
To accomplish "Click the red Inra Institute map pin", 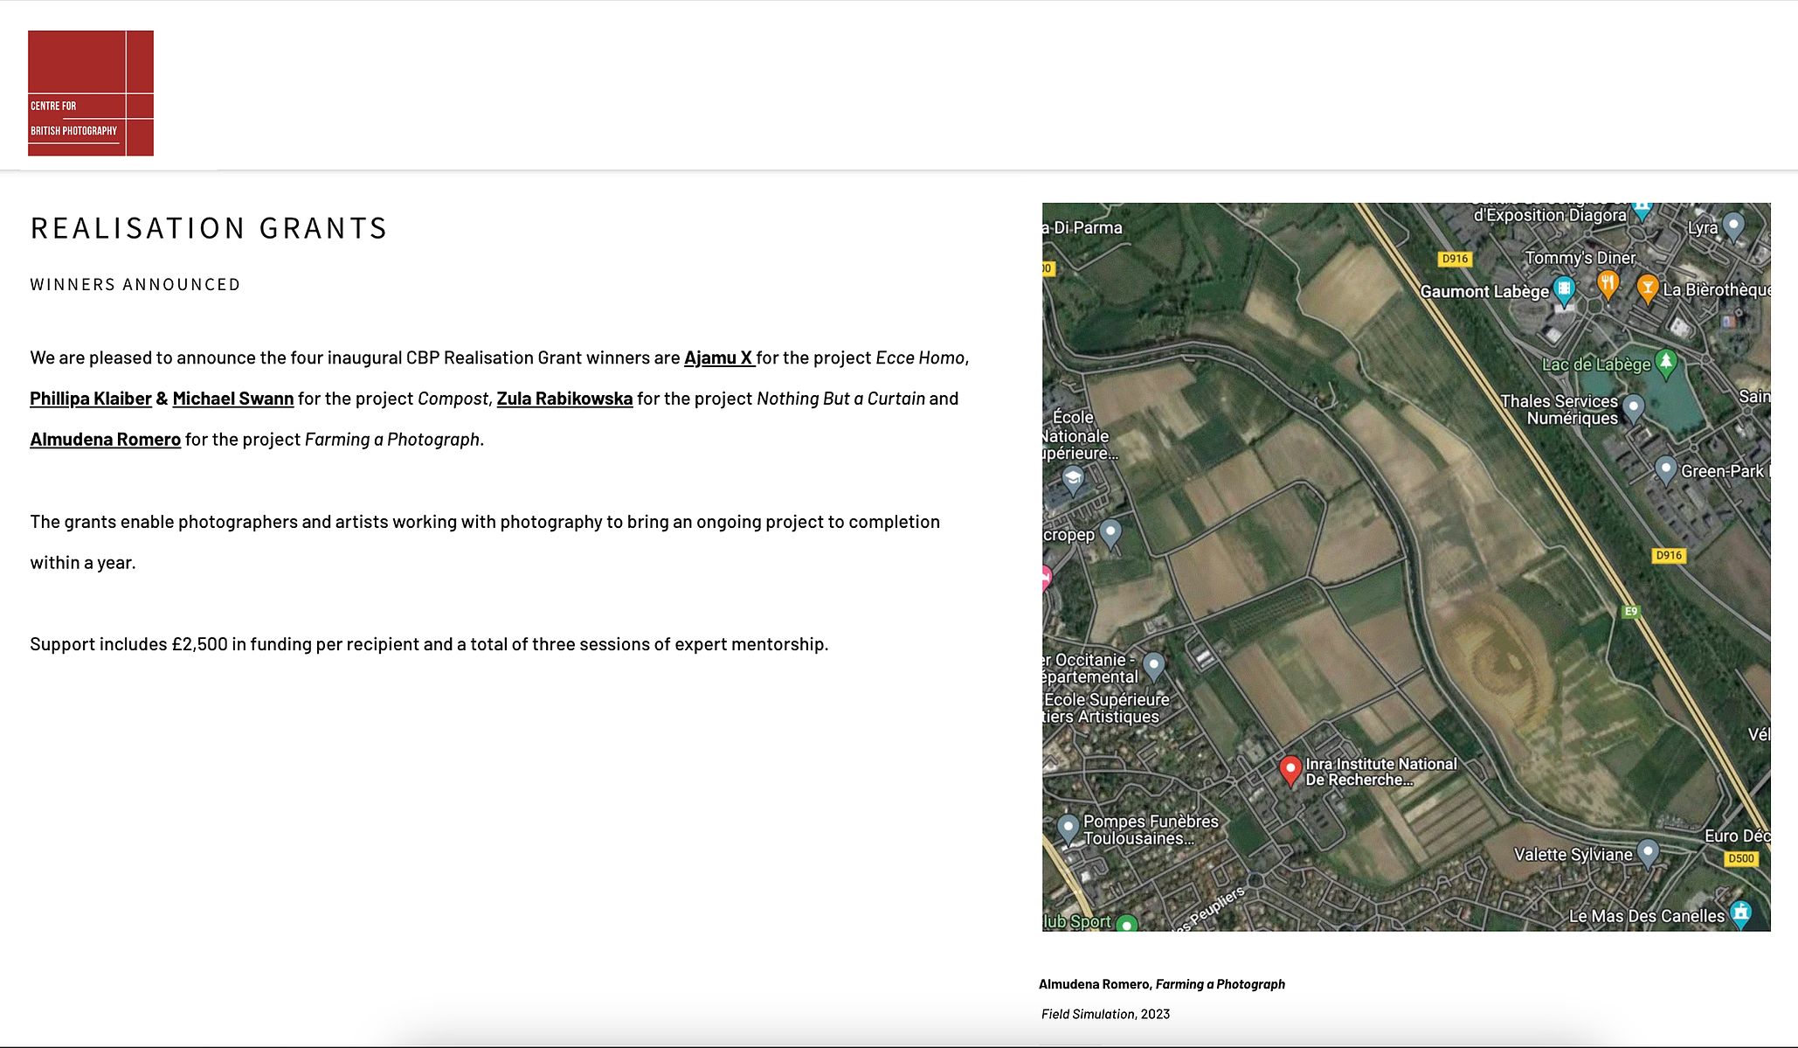I will [1290, 771].
